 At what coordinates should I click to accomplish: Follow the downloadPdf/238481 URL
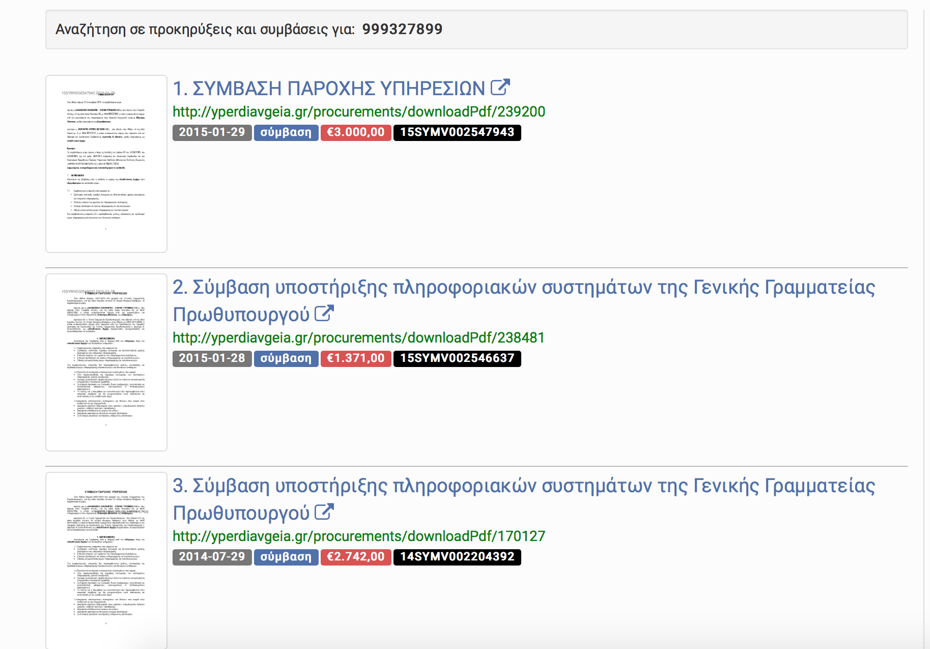tap(358, 337)
